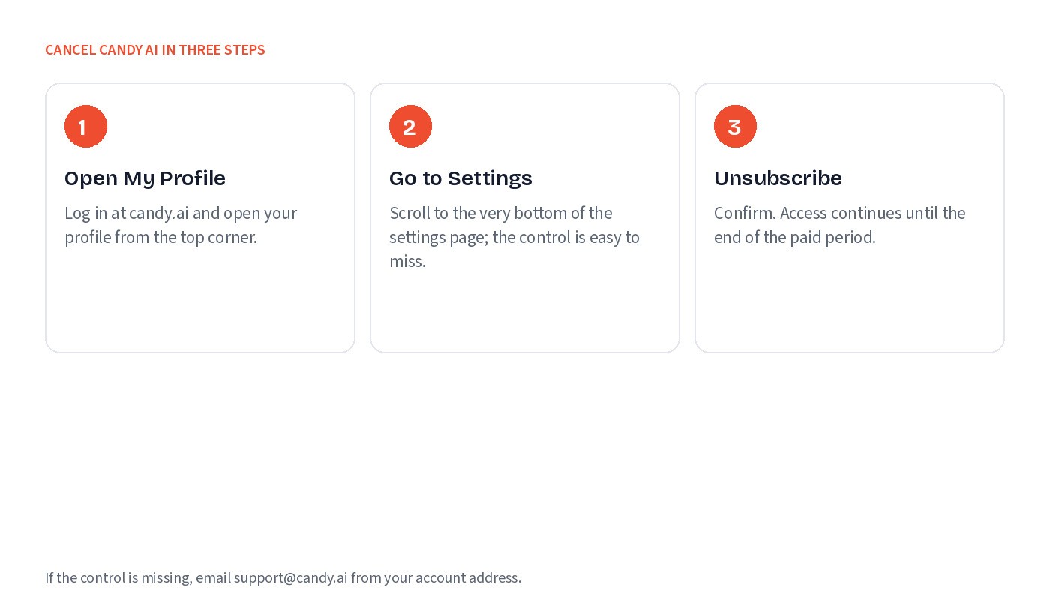Click the support@candy.ai email address

[x=291, y=577]
